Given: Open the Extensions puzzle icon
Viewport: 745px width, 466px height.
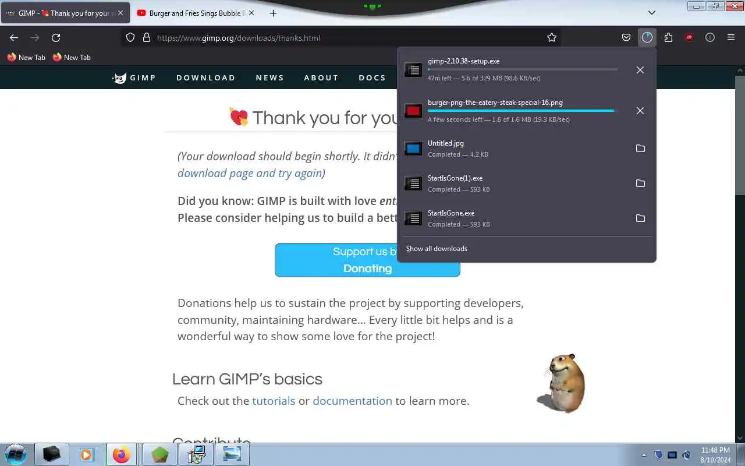Looking at the screenshot, I should [x=668, y=37].
